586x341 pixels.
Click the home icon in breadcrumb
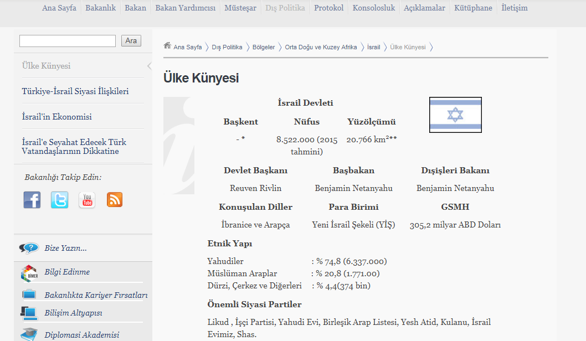pos(167,46)
